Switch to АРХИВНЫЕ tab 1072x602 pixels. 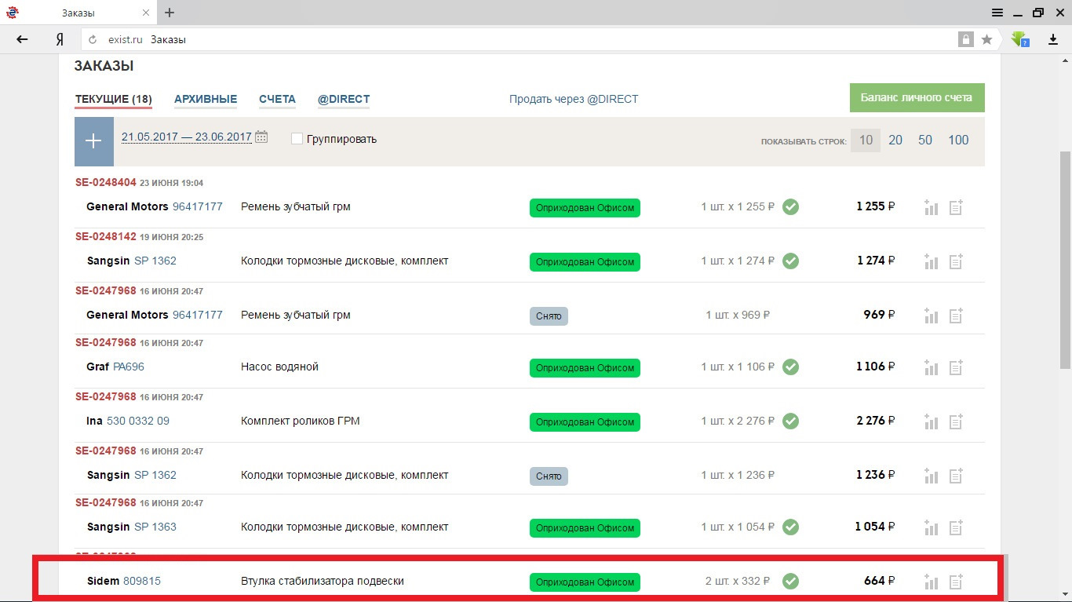click(x=206, y=100)
